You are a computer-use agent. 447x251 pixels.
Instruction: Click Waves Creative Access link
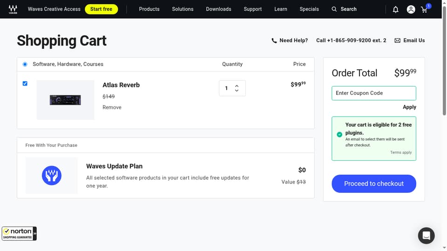pyautogui.click(x=54, y=9)
